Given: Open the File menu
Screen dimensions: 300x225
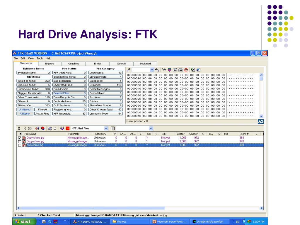Looking at the screenshot, I should (16, 58).
